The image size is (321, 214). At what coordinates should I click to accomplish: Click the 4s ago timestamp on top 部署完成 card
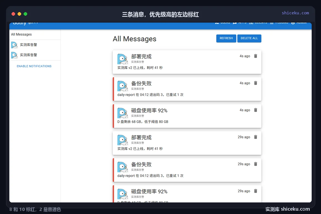(245, 56)
